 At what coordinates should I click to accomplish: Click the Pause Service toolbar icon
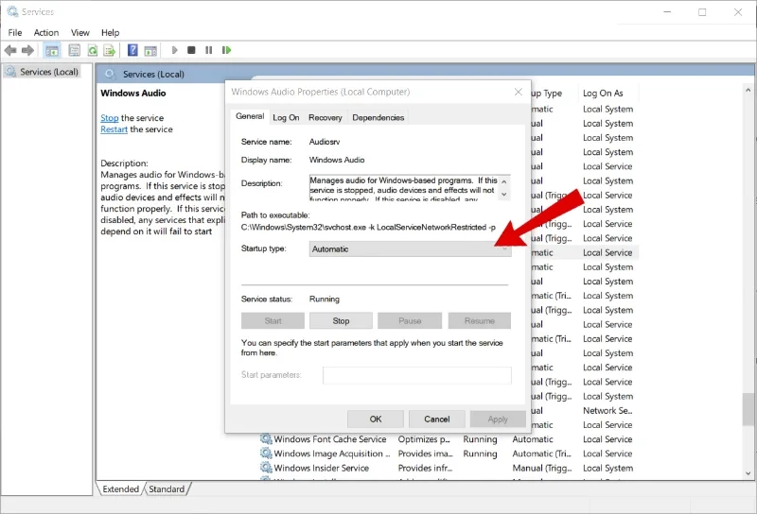coord(208,50)
